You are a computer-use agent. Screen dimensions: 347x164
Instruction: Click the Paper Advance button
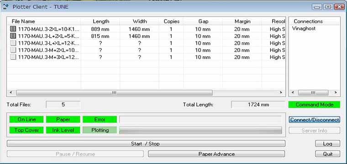pos(216,154)
